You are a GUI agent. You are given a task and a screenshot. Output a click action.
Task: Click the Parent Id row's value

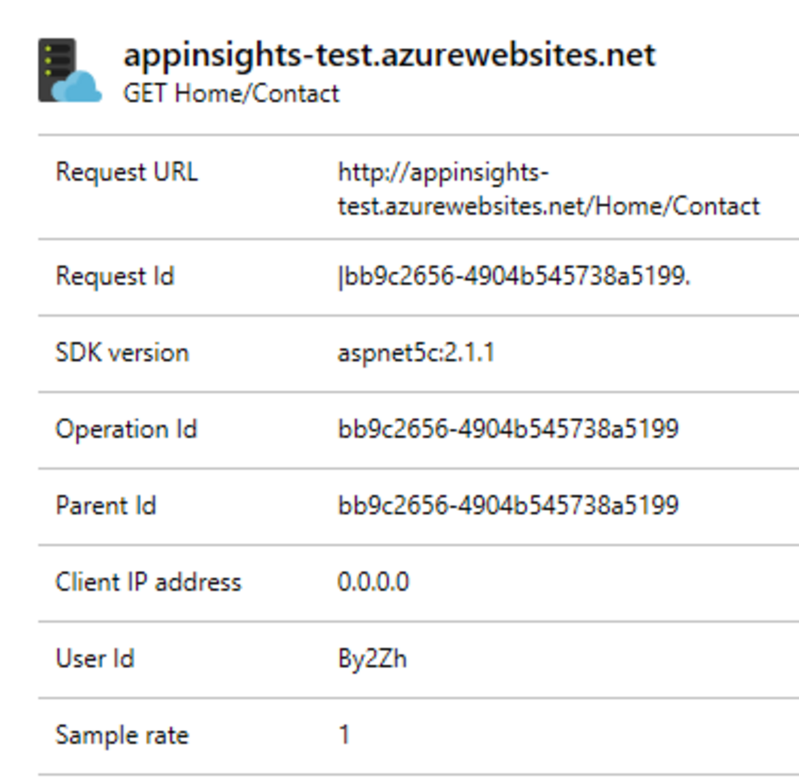click(x=508, y=505)
